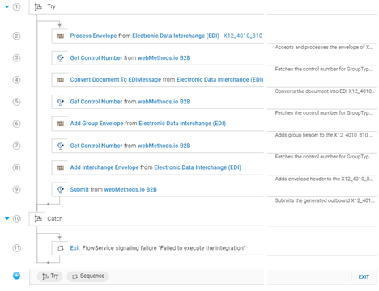Open Electronic Data Interchange link in step 2
Screen dimensions: 379x291
pos(176,36)
